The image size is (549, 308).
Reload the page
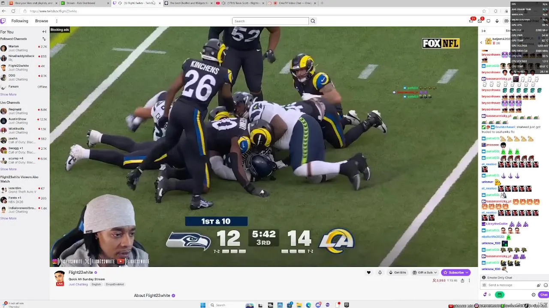13,11
